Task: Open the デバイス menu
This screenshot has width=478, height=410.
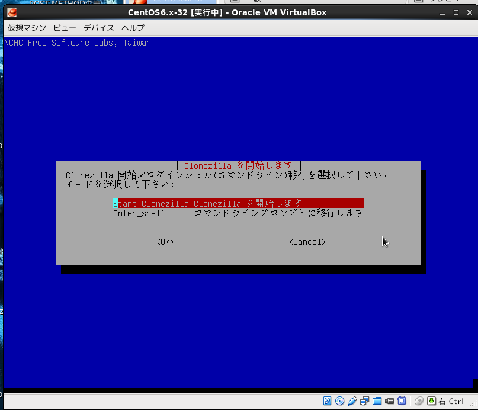Action: click(99, 28)
